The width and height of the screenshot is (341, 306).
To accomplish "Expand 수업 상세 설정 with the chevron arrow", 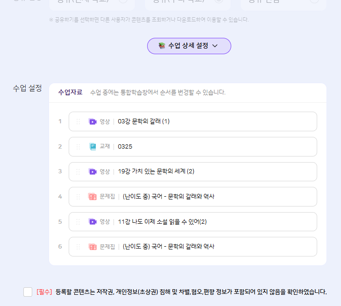I will tap(215, 46).
